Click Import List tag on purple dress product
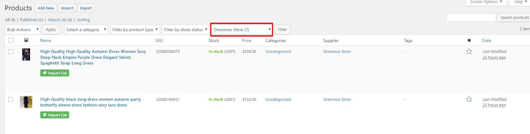This screenshot has width=530, height=134. click(x=55, y=73)
